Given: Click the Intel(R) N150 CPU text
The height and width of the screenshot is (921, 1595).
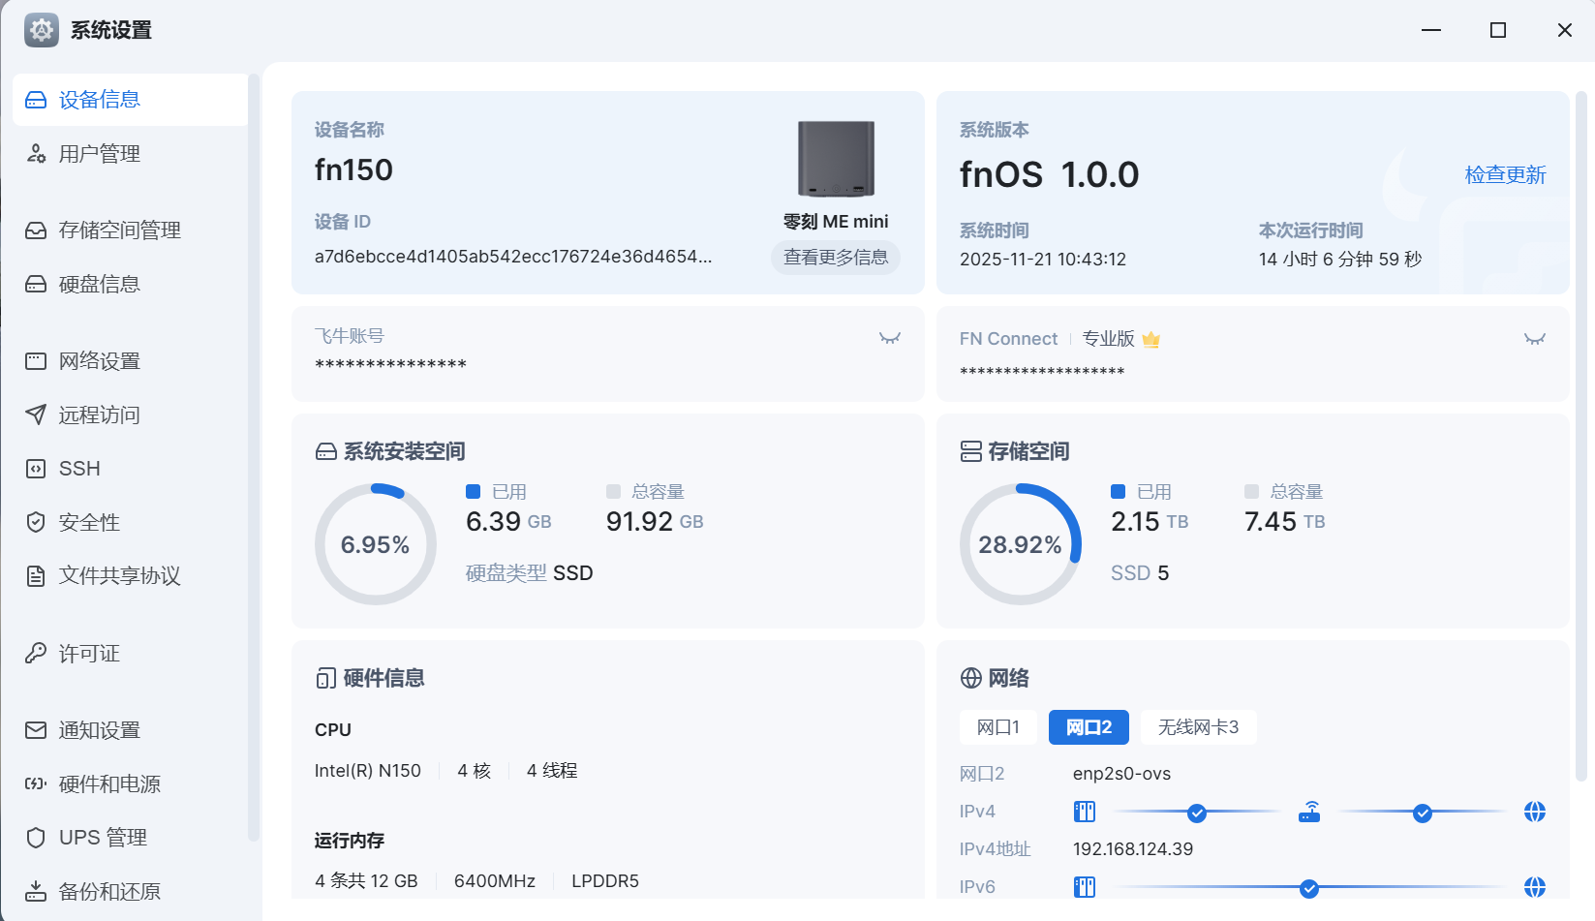Looking at the screenshot, I should tap(368, 771).
